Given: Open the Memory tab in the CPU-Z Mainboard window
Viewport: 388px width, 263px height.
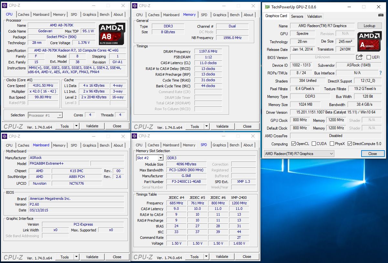Looking at the screenshot, I should (x=59, y=145).
